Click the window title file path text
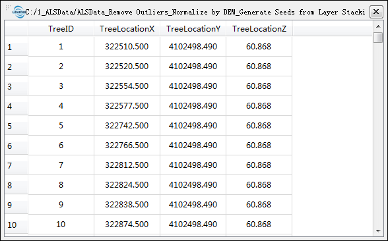Screen dimensions: 388x241 point(195,12)
